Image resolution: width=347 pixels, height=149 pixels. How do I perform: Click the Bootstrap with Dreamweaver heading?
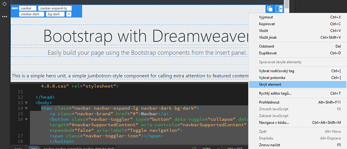click(x=146, y=35)
